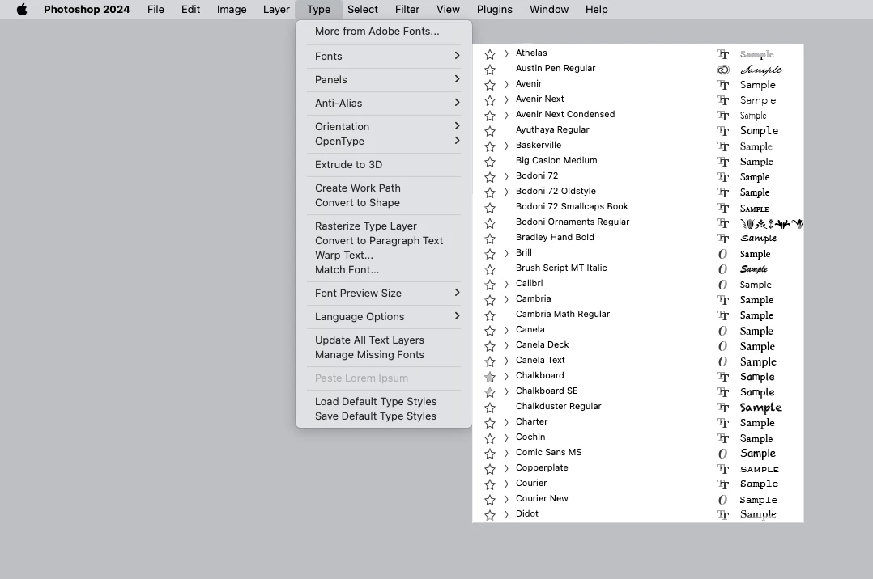Choose More from Adobe Fonts
Screen dimensions: 873x579
tap(384, 32)
